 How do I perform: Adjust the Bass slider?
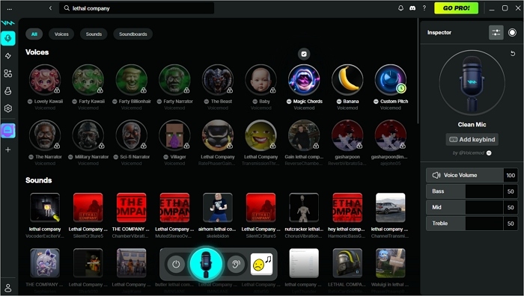click(465, 191)
